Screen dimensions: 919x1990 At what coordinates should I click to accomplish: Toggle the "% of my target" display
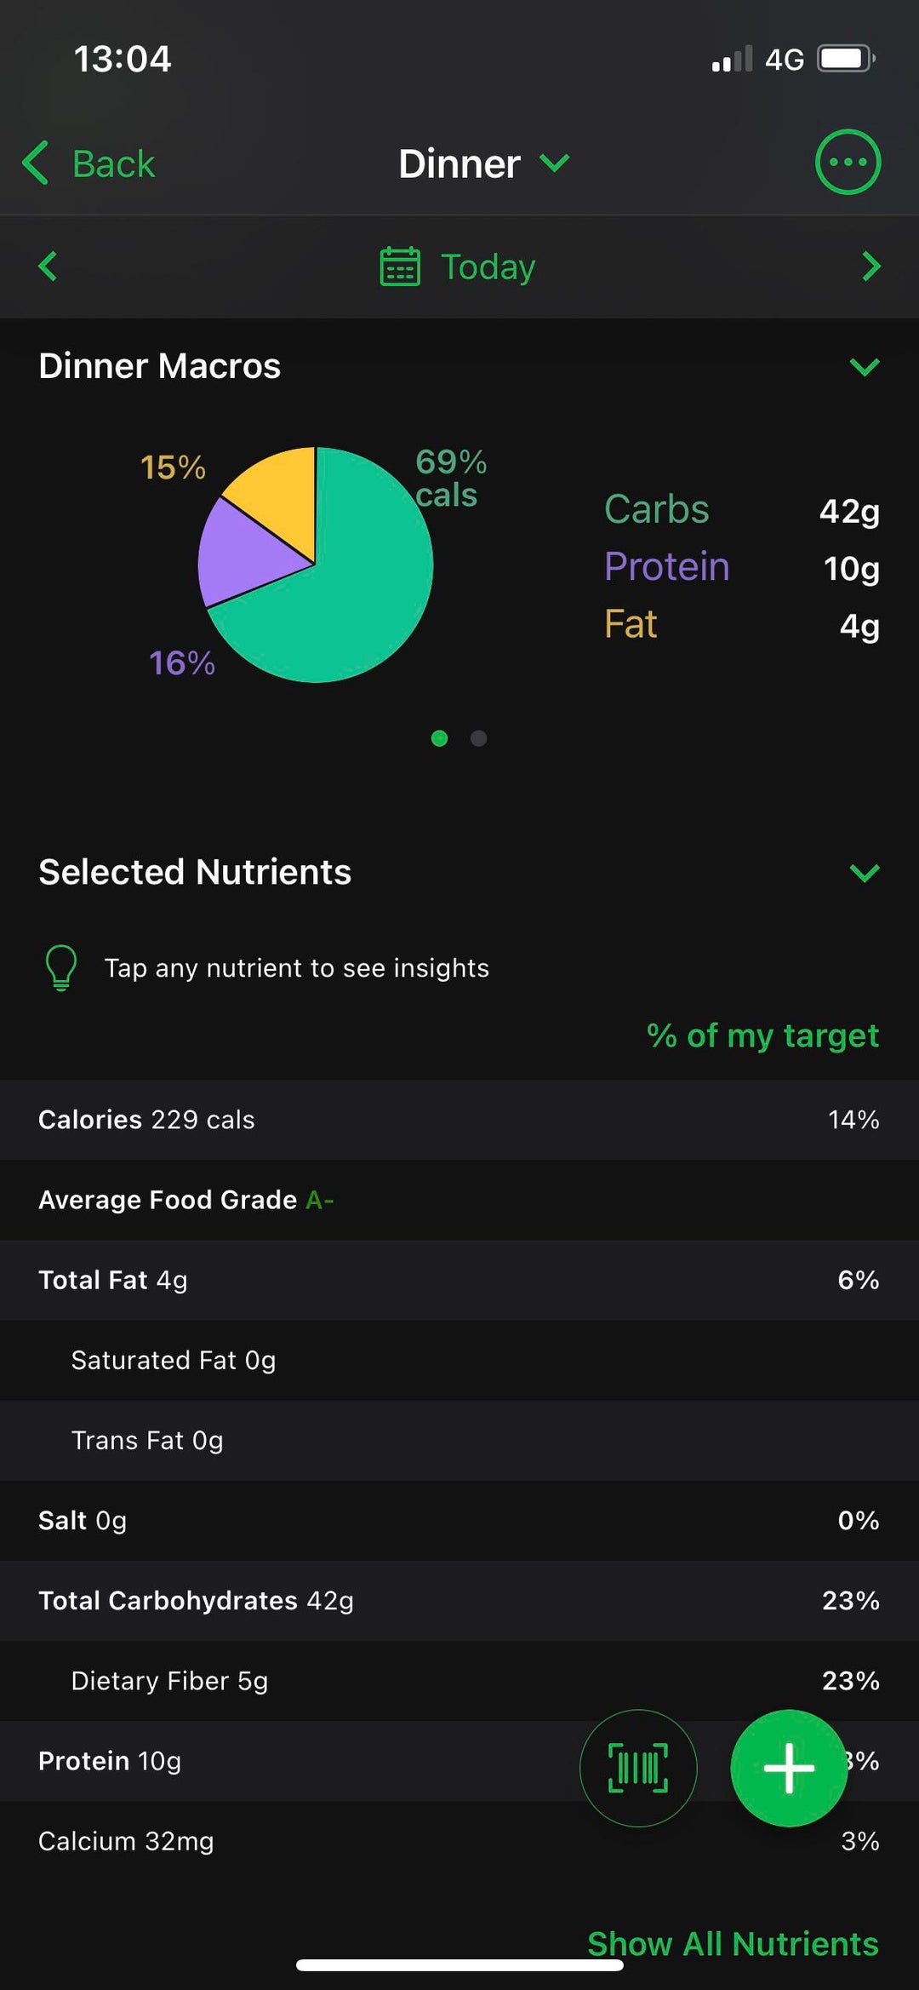[x=762, y=1035]
